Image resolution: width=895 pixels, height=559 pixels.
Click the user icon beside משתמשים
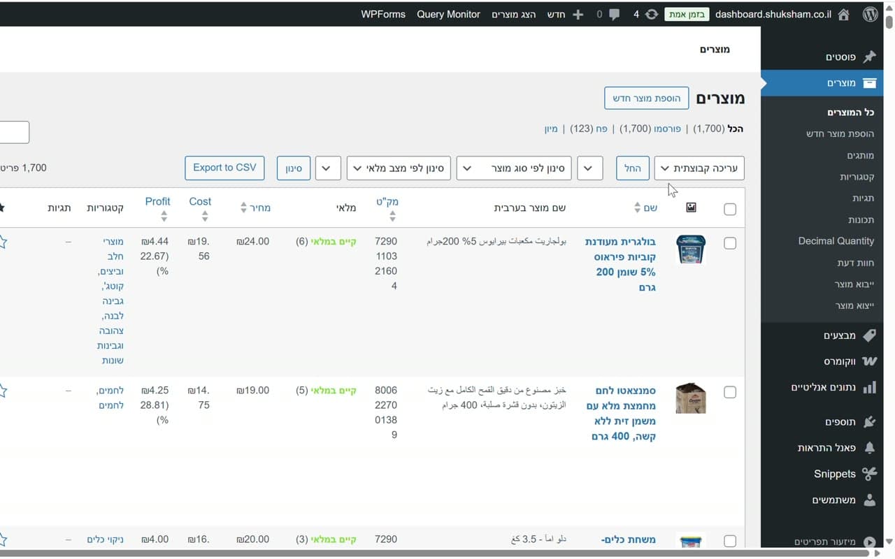[x=869, y=500]
